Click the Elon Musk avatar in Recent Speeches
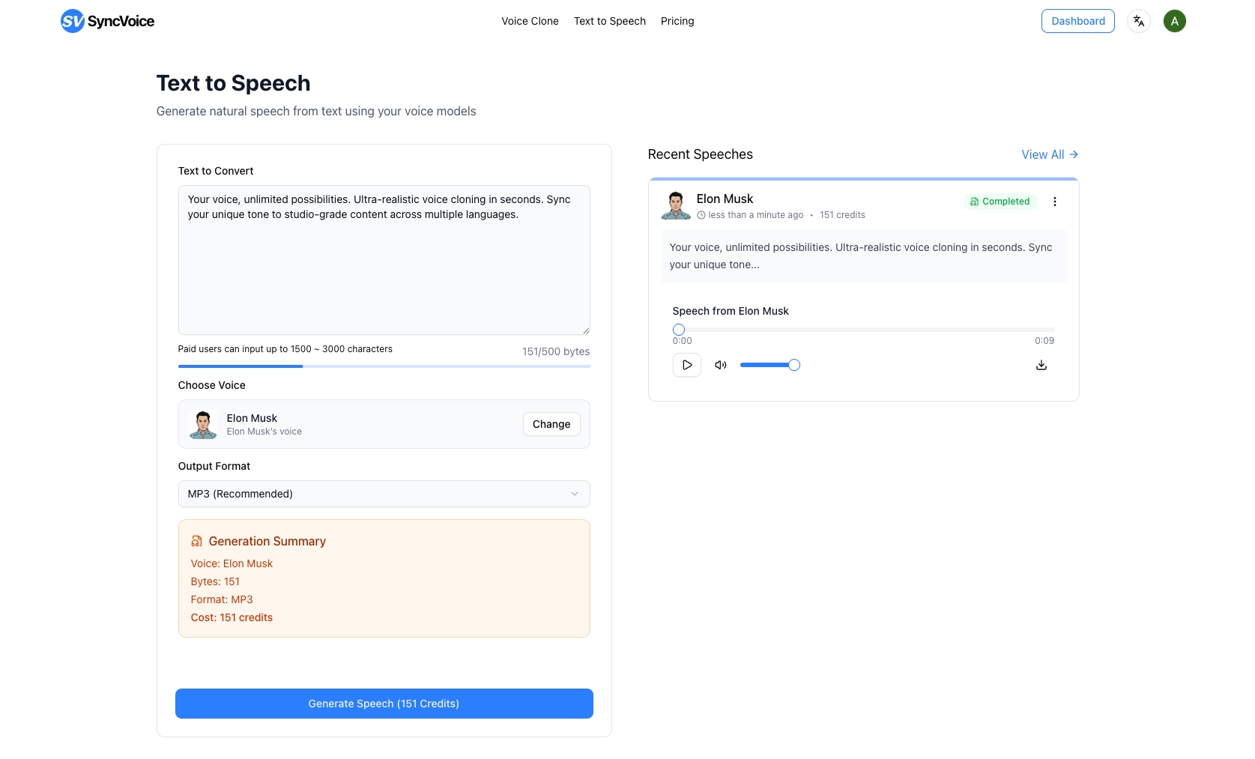 point(676,205)
